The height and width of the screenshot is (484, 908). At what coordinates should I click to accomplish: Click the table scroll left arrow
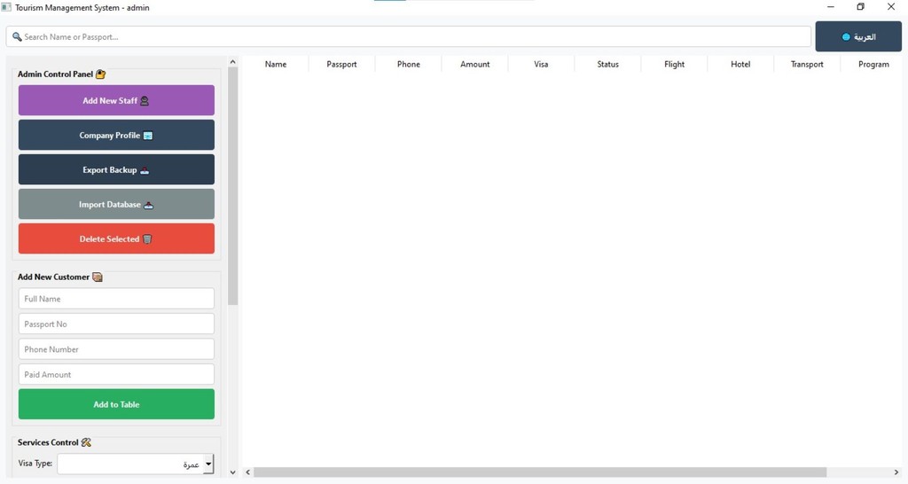point(248,472)
